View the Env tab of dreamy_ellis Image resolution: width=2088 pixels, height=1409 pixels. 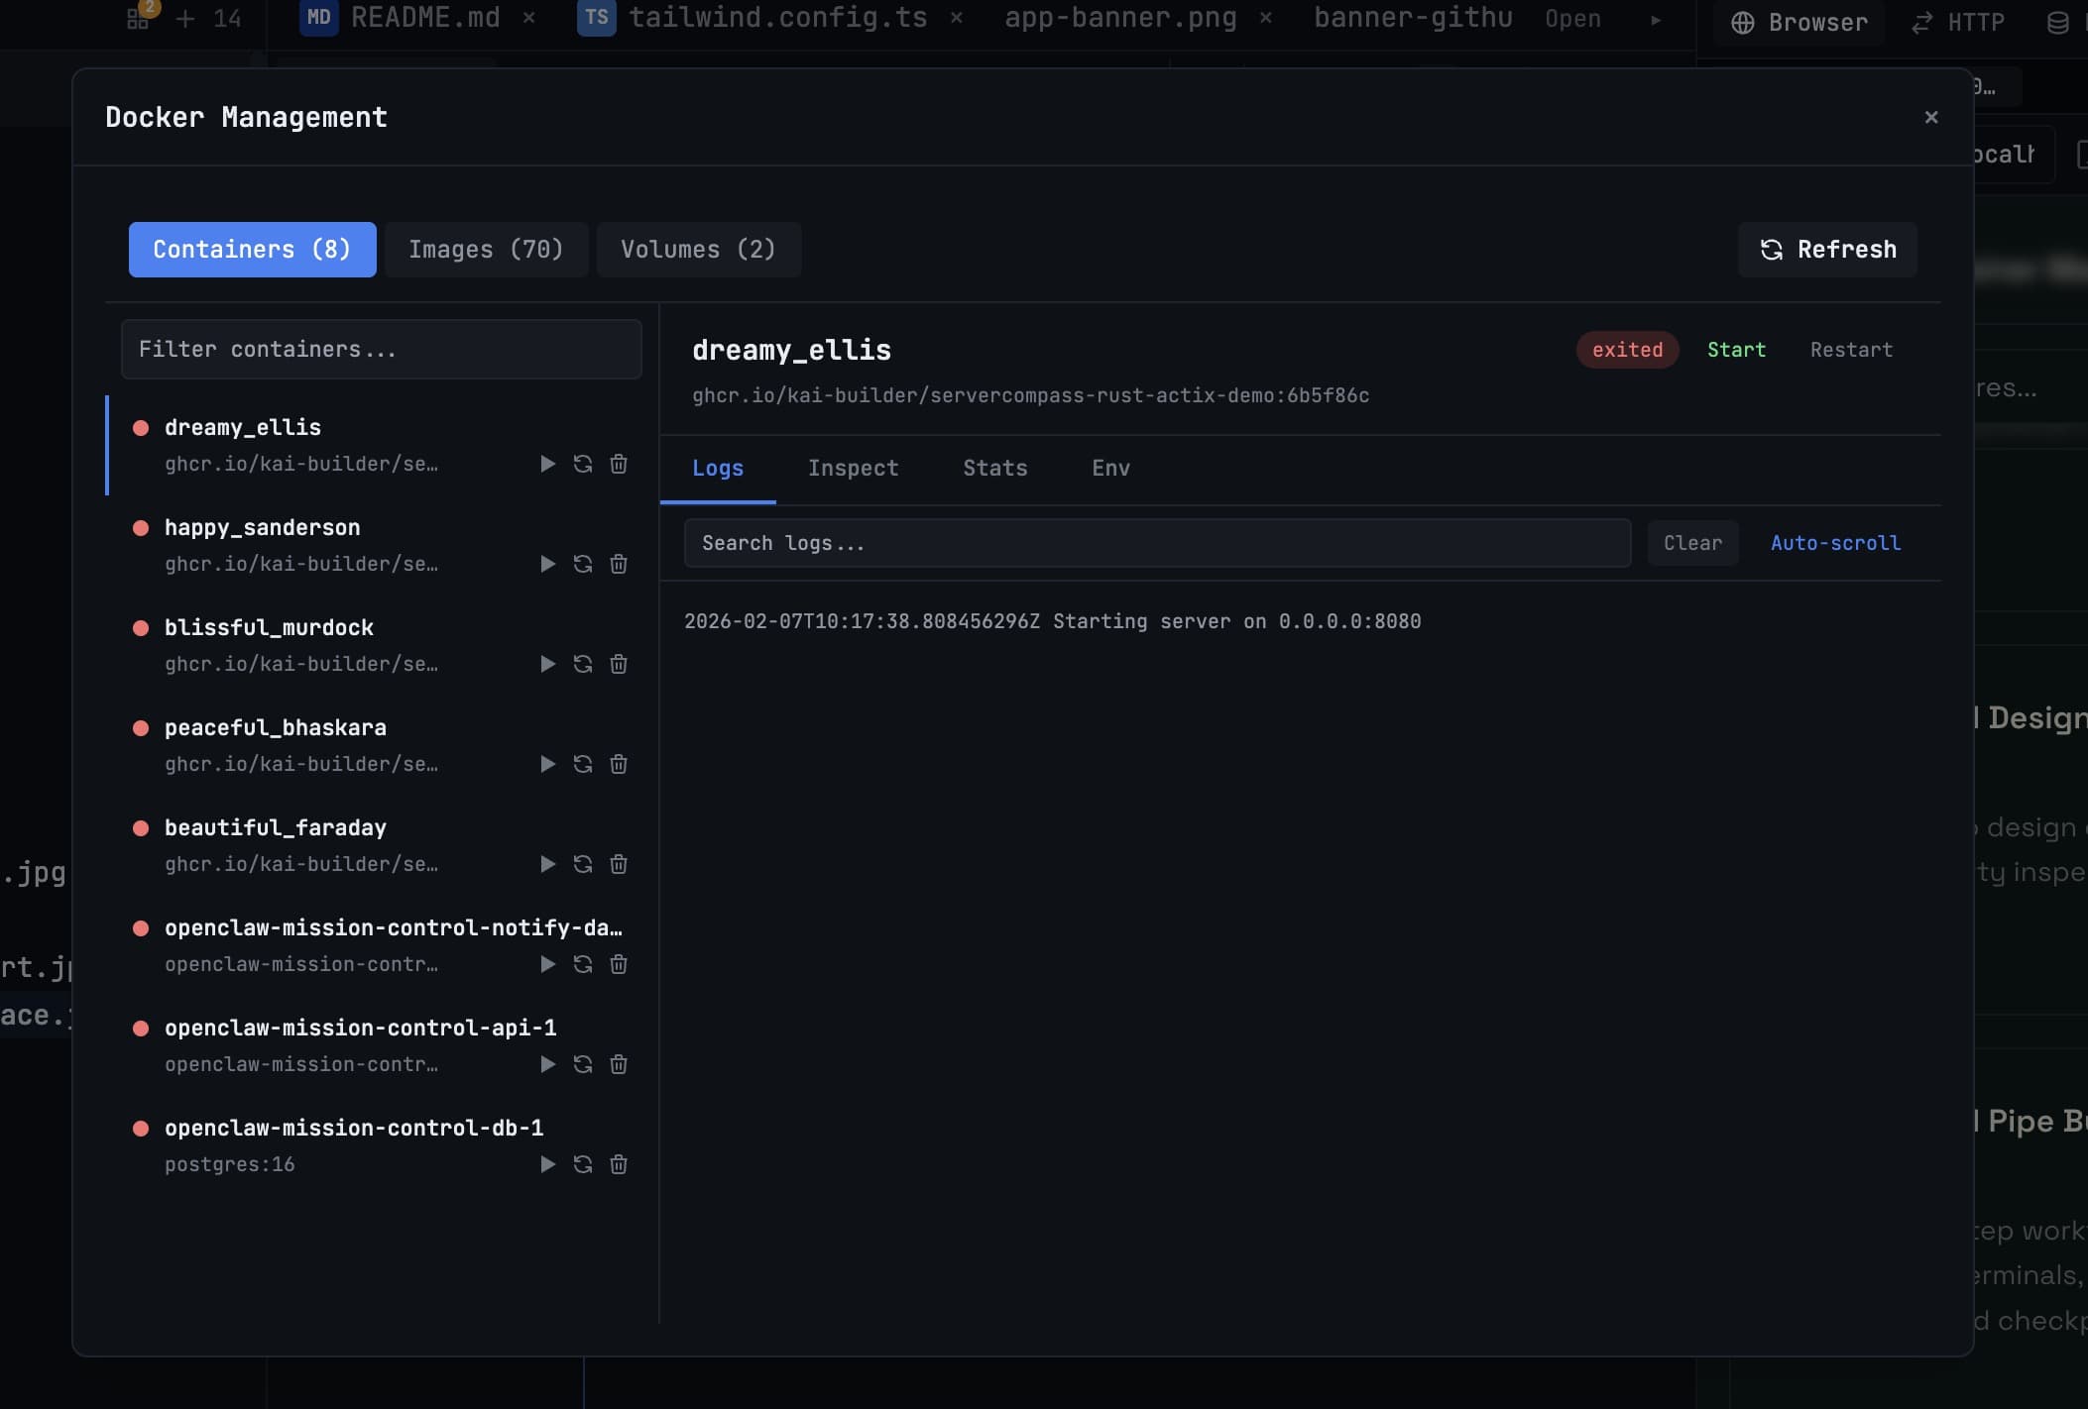click(1108, 468)
